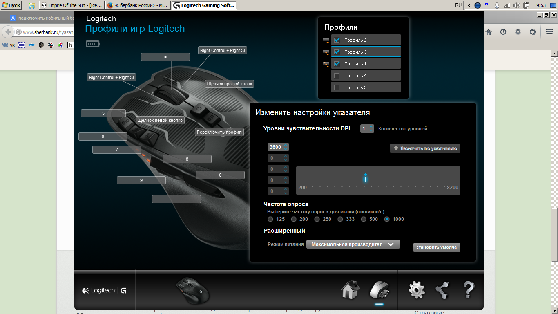558x314 pixels.
Task: Select 200 polling rate radio button
Action: (294, 219)
